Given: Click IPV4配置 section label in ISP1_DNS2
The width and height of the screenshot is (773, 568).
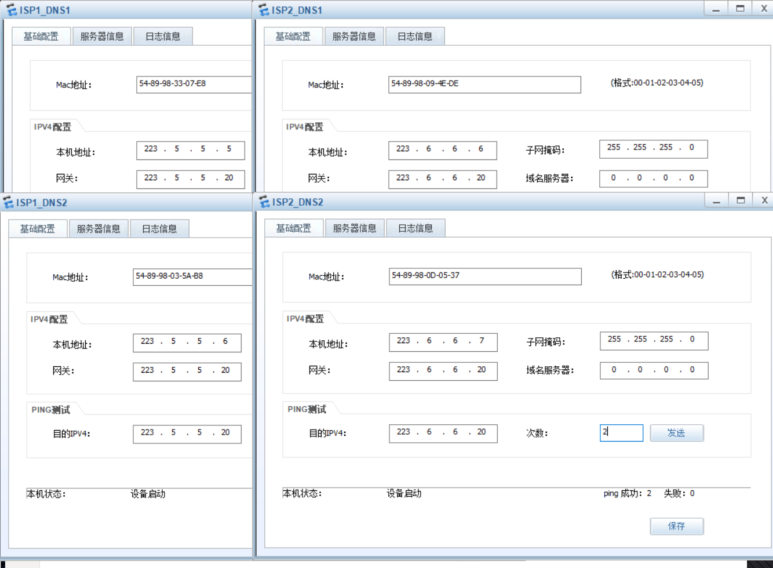Looking at the screenshot, I should click(x=49, y=319).
